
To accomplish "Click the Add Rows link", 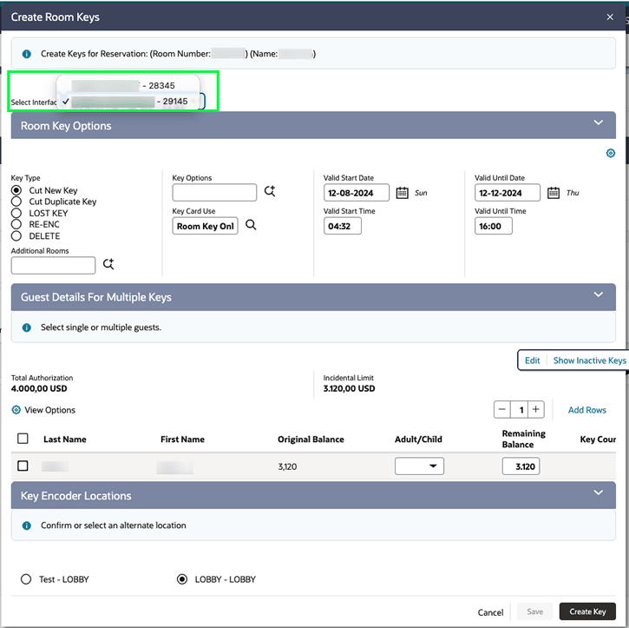I will (x=586, y=410).
